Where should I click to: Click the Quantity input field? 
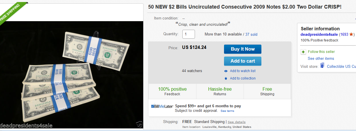pos(188,34)
